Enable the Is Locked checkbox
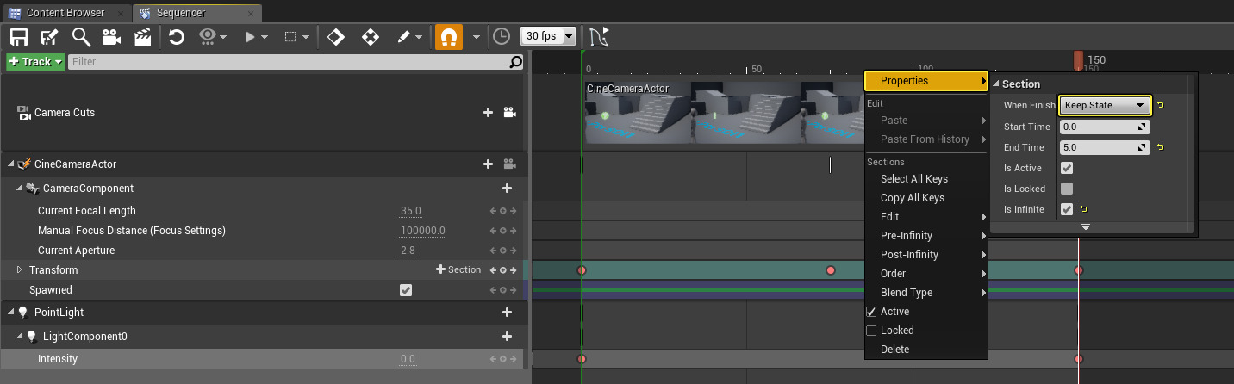 point(1067,189)
